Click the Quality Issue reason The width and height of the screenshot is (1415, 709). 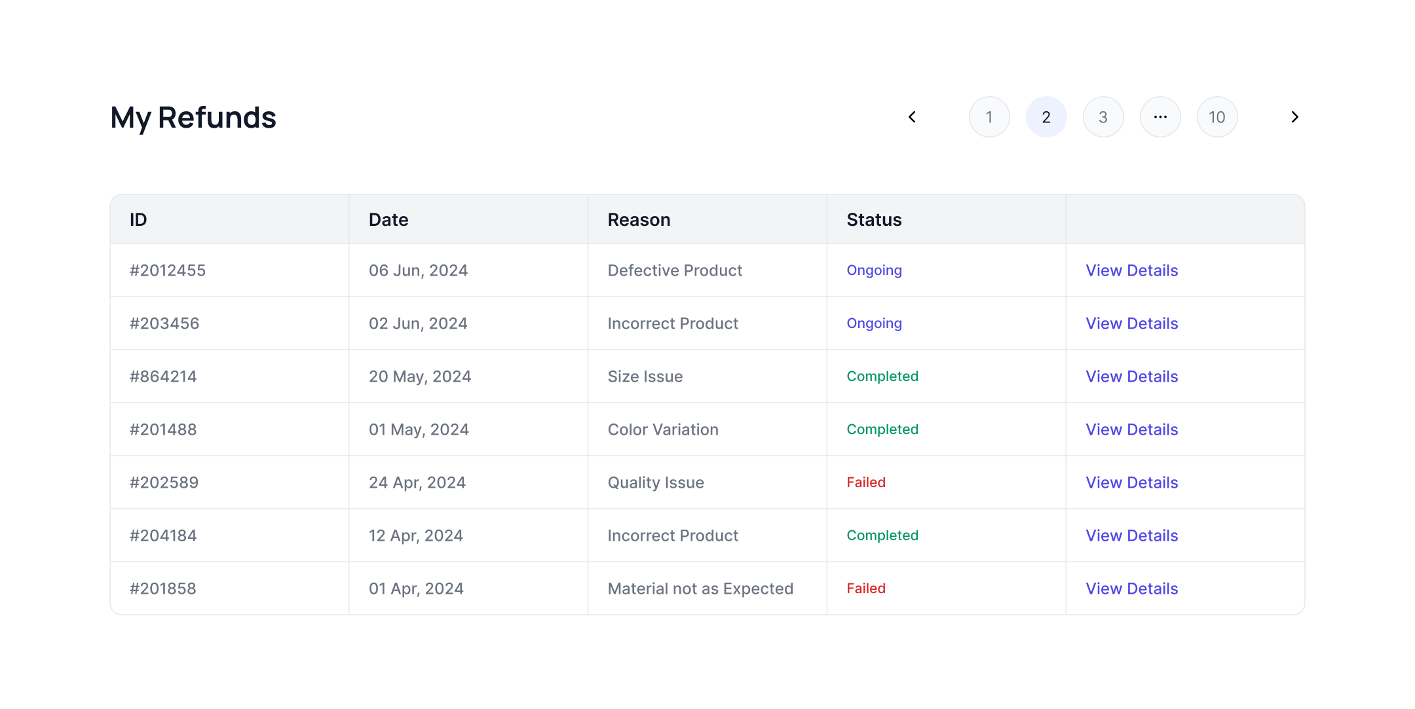tap(656, 482)
